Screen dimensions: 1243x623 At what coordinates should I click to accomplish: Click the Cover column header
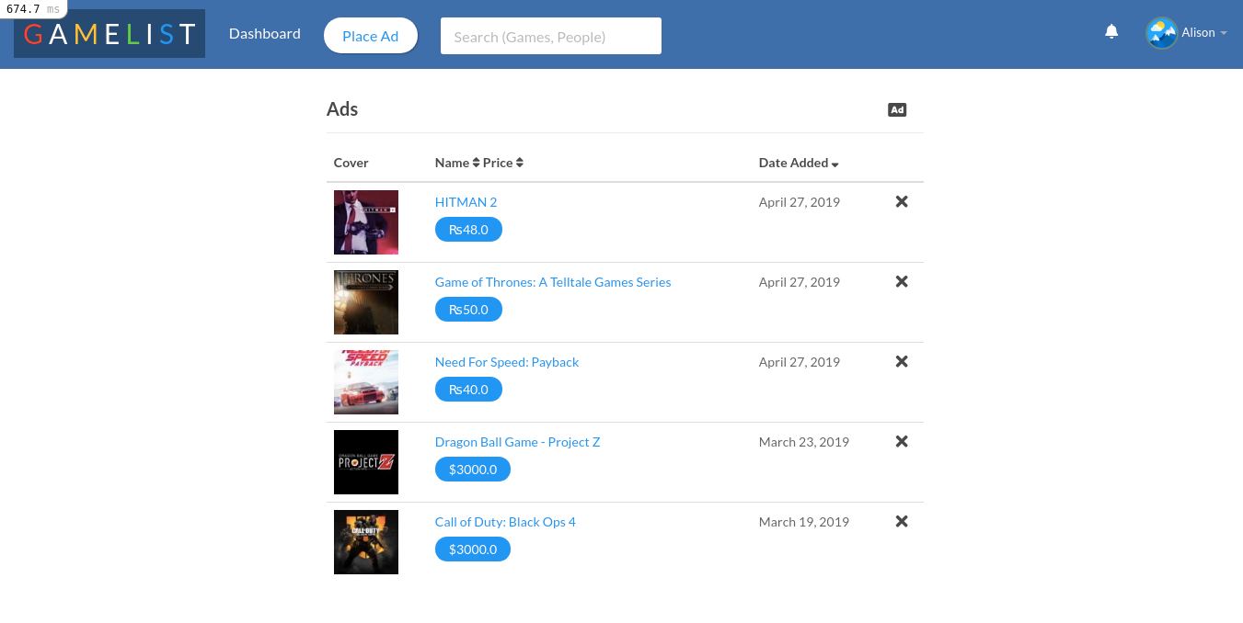click(351, 163)
